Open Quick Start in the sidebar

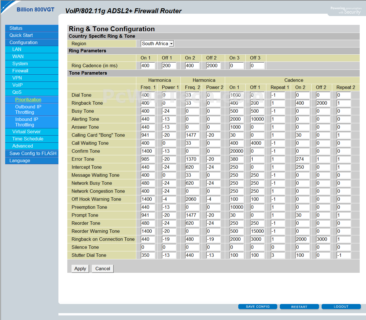pyautogui.click(x=32, y=35)
